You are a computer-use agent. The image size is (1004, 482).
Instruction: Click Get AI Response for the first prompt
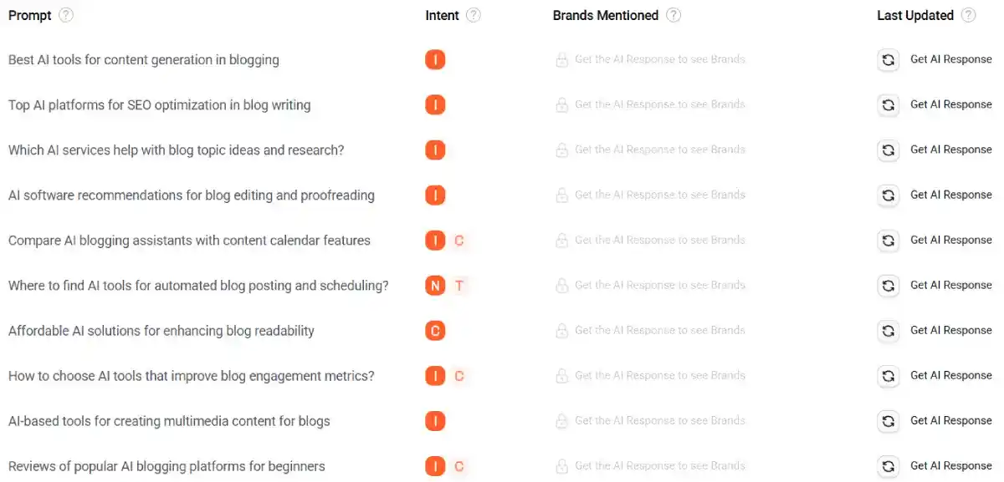(950, 59)
